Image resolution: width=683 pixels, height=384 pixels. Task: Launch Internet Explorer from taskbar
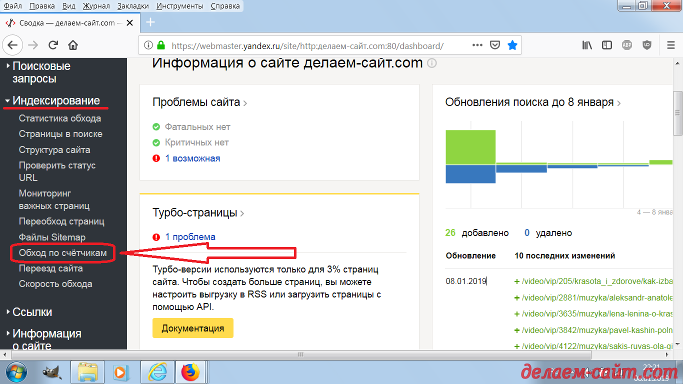point(157,372)
